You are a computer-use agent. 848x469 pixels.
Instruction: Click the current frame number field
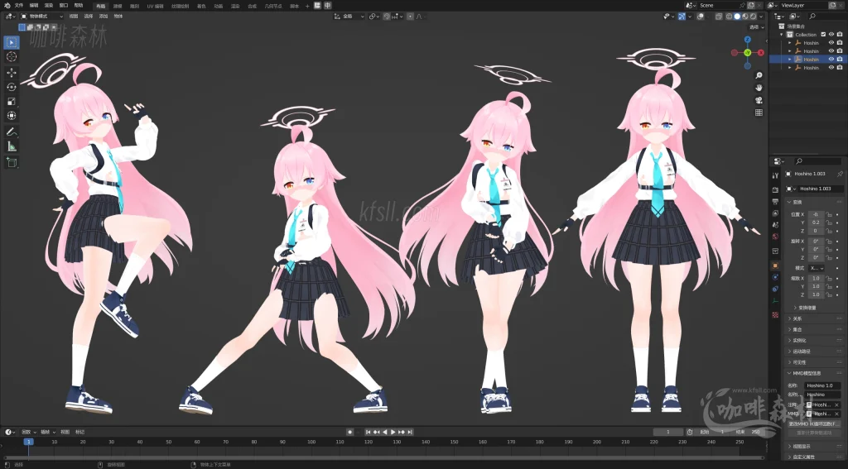tap(667, 432)
